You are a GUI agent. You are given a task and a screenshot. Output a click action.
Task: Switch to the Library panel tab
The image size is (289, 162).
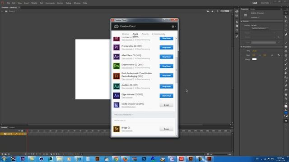click(x=253, y=9)
